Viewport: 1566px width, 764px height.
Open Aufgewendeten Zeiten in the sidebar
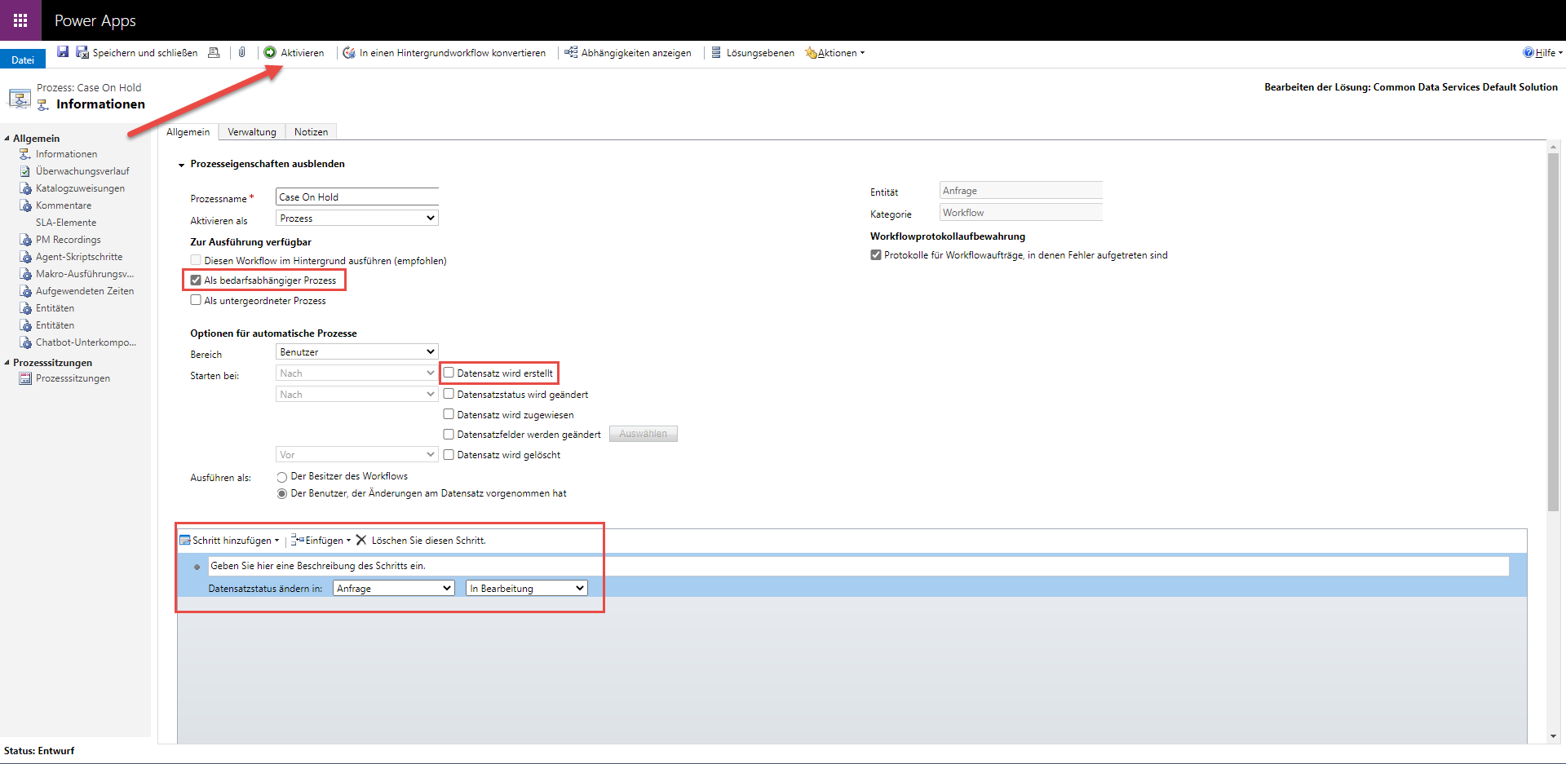pyautogui.click(x=85, y=291)
